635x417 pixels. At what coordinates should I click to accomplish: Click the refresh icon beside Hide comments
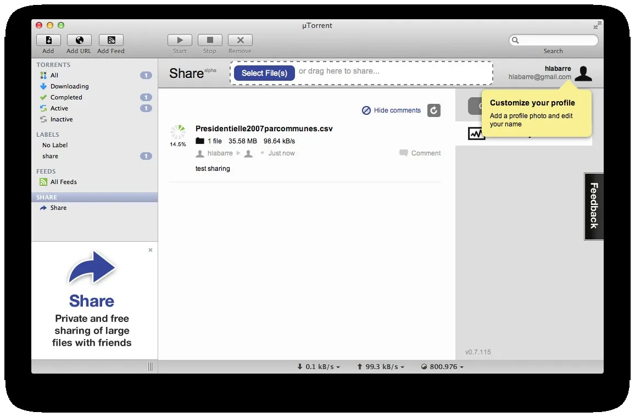click(434, 110)
